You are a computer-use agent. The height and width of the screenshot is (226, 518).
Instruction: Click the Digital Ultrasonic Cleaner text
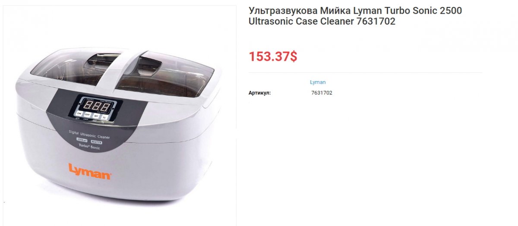tap(89, 134)
